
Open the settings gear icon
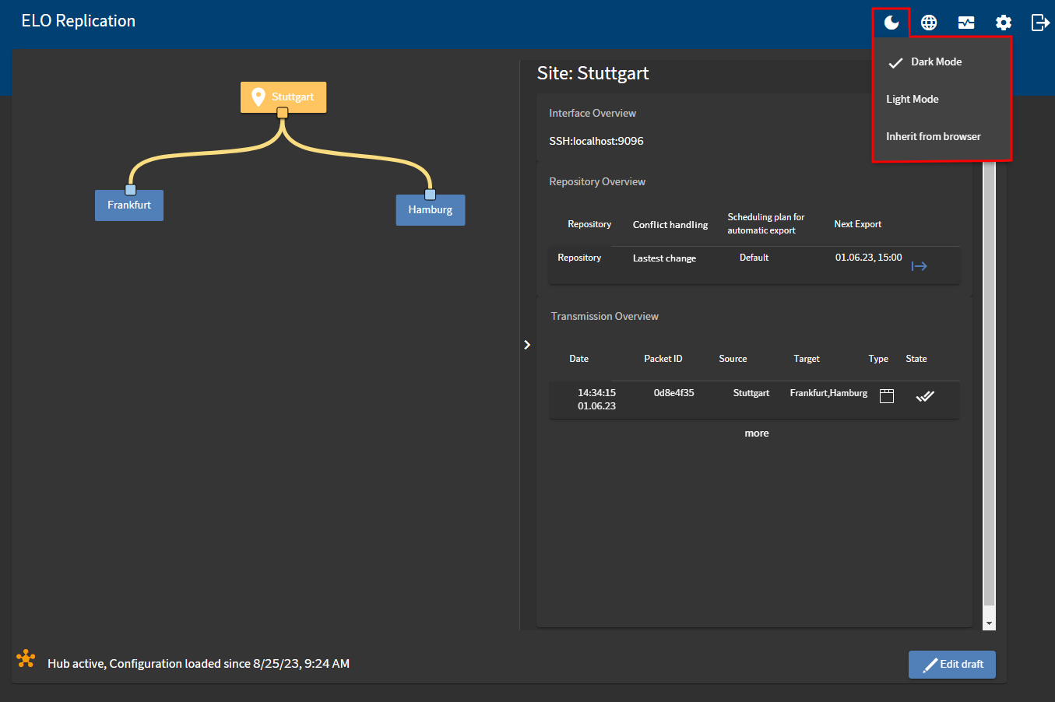tap(1004, 23)
